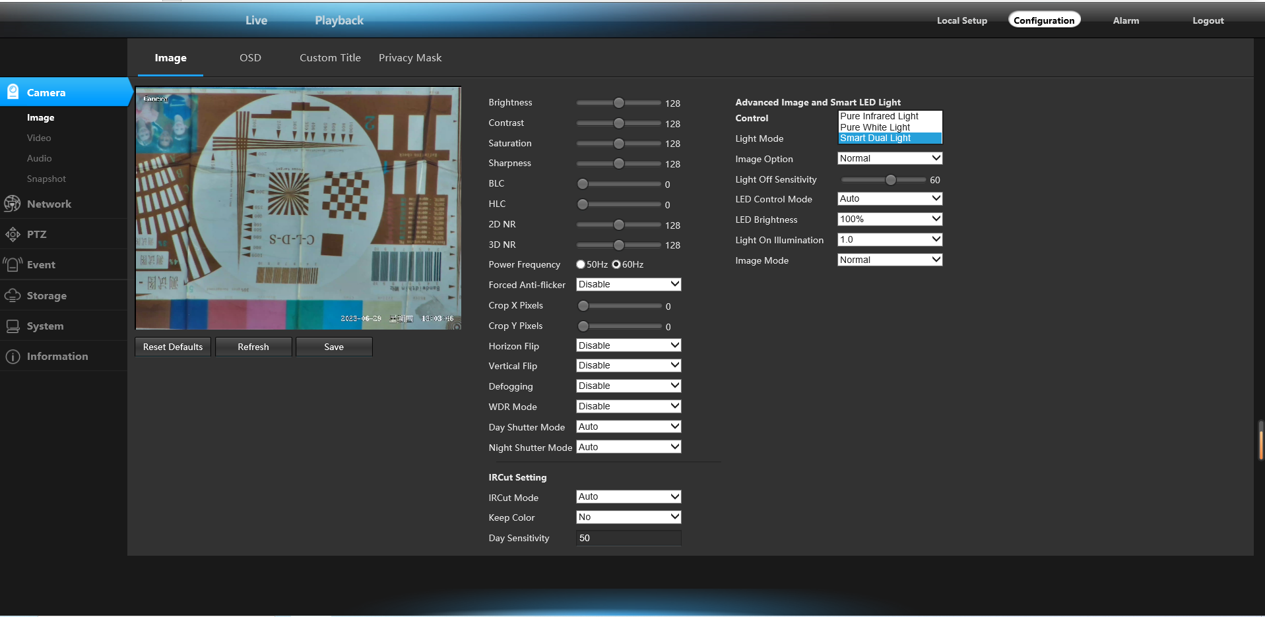This screenshot has width=1265, height=617.
Task: Open the Privacy Mask tab
Action: 410,58
